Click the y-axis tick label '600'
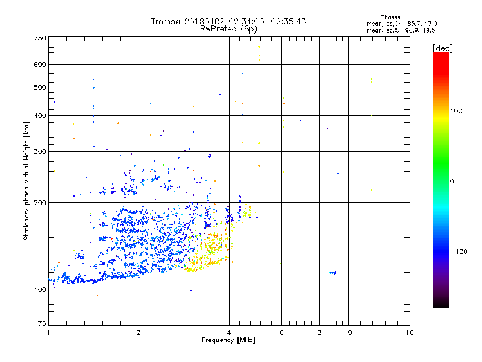The width and height of the screenshot is (482, 362). coord(40,65)
